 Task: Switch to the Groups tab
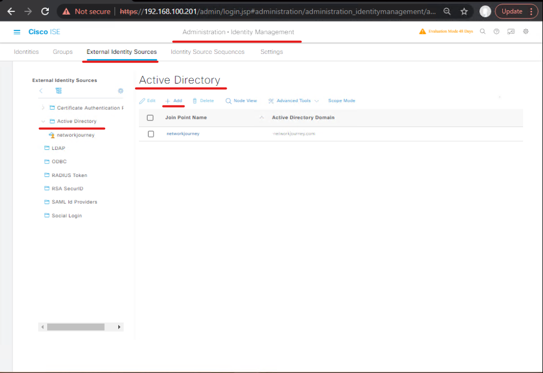pos(63,52)
